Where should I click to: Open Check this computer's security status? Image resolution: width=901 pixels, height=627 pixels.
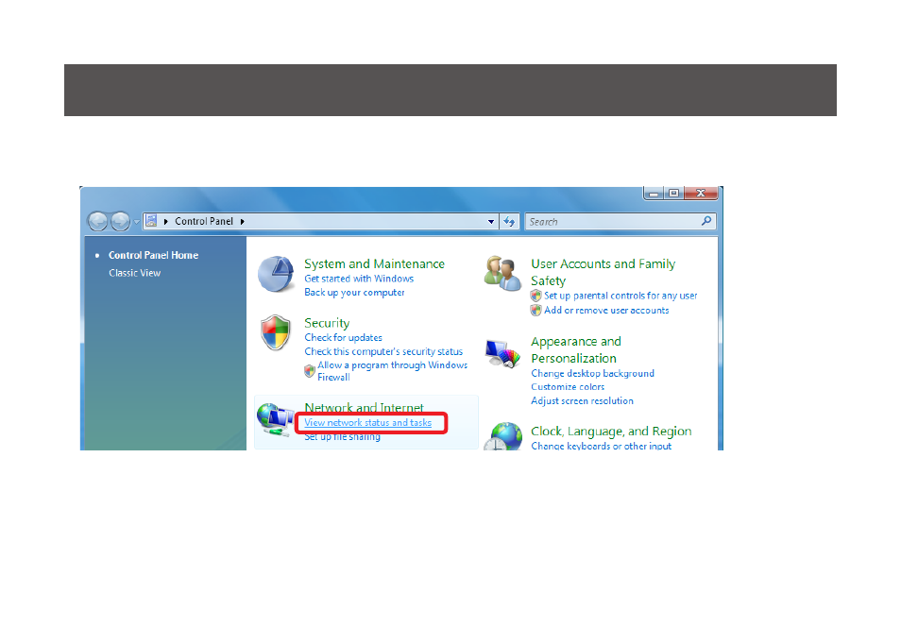(x=383, y=351)
